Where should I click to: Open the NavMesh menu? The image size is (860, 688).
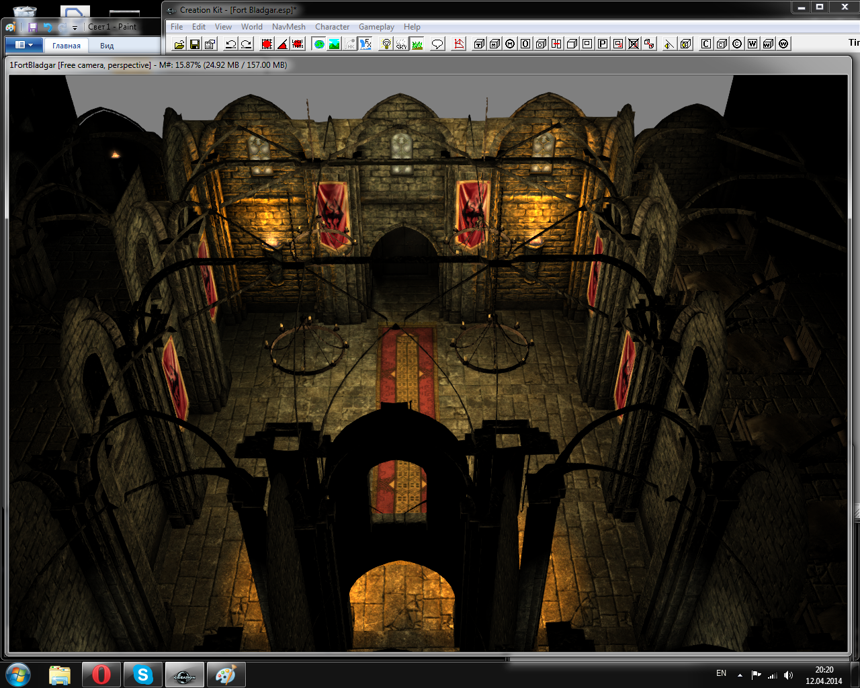pos(288,27)
